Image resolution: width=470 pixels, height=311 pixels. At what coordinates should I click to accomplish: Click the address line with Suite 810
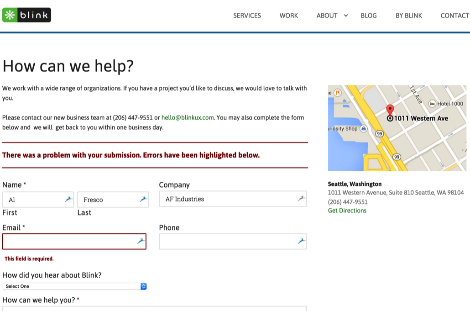396,193
